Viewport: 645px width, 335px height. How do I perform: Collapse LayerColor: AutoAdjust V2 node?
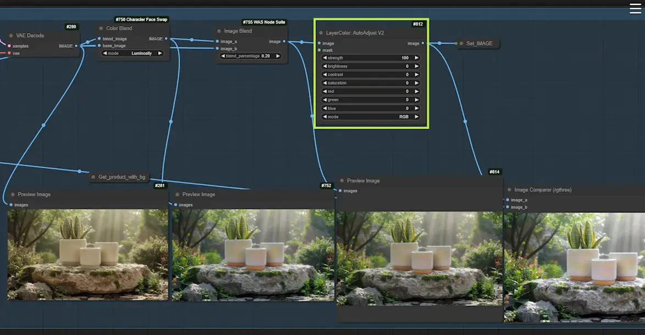pos(320,33)
